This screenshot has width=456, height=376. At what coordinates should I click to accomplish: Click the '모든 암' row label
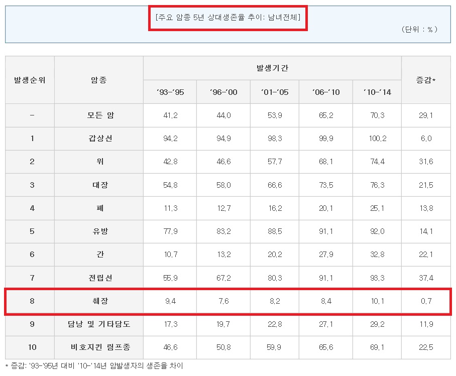98,115
